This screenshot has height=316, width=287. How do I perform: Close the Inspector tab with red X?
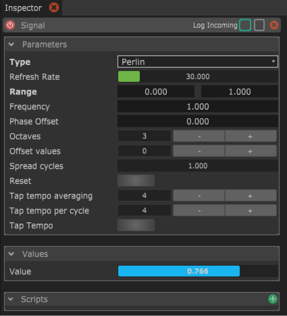[54, 8]
